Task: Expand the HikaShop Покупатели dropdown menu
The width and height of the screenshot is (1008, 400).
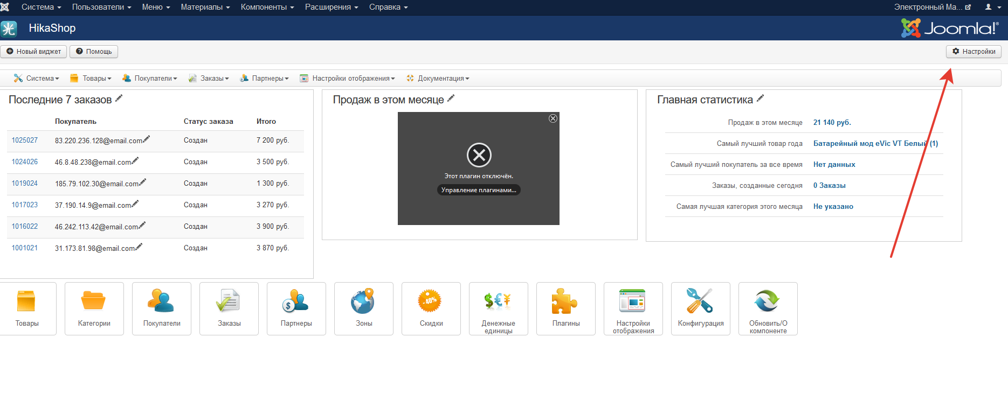Action: (150, 79)
